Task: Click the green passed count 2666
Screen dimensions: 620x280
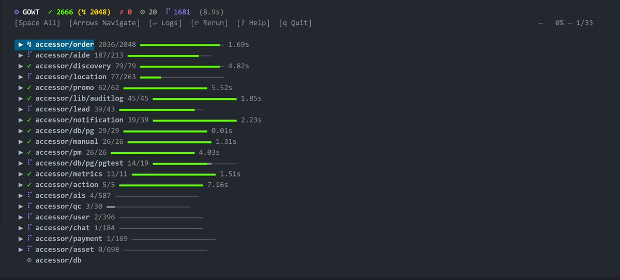Action: pos(65,12)
